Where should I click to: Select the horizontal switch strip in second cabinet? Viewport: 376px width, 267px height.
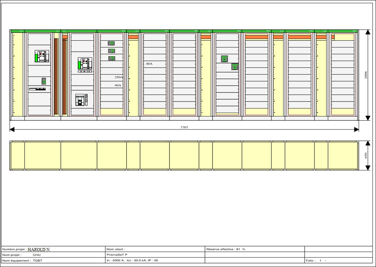click(38, 89)
